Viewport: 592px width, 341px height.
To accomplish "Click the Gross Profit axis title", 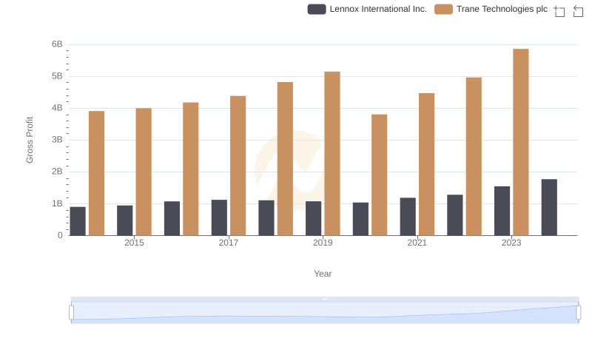I will click(30, 140).
